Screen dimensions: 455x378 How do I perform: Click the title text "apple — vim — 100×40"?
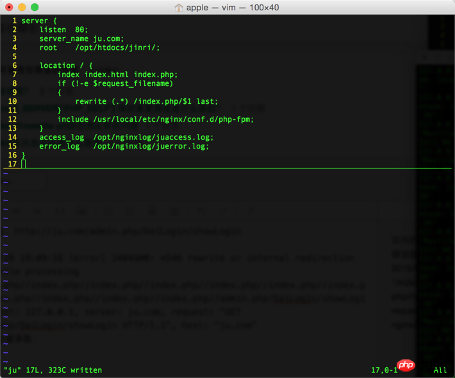pos(233,8)
